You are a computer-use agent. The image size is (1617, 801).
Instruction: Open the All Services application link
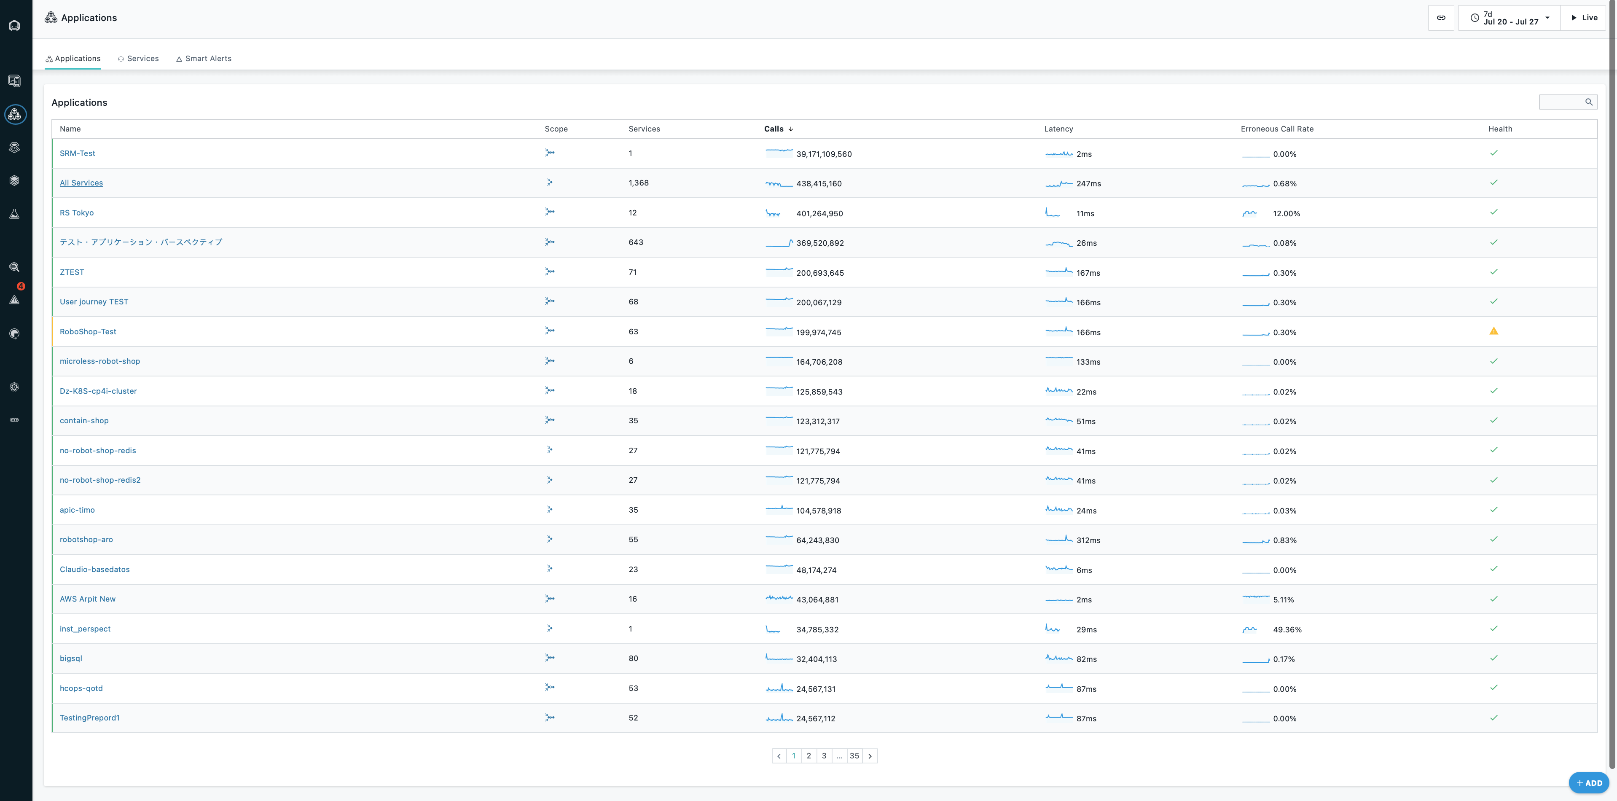pyautogui.click(x=81, y=183)
